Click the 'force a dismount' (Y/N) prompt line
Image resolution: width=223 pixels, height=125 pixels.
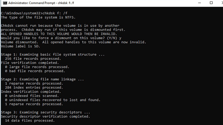[61, 38]
